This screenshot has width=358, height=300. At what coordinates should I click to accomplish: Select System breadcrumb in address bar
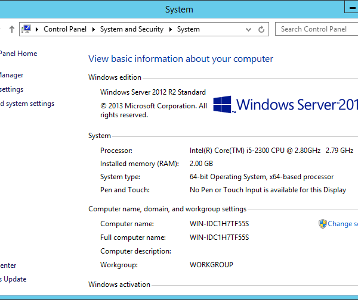pos(189,29)
